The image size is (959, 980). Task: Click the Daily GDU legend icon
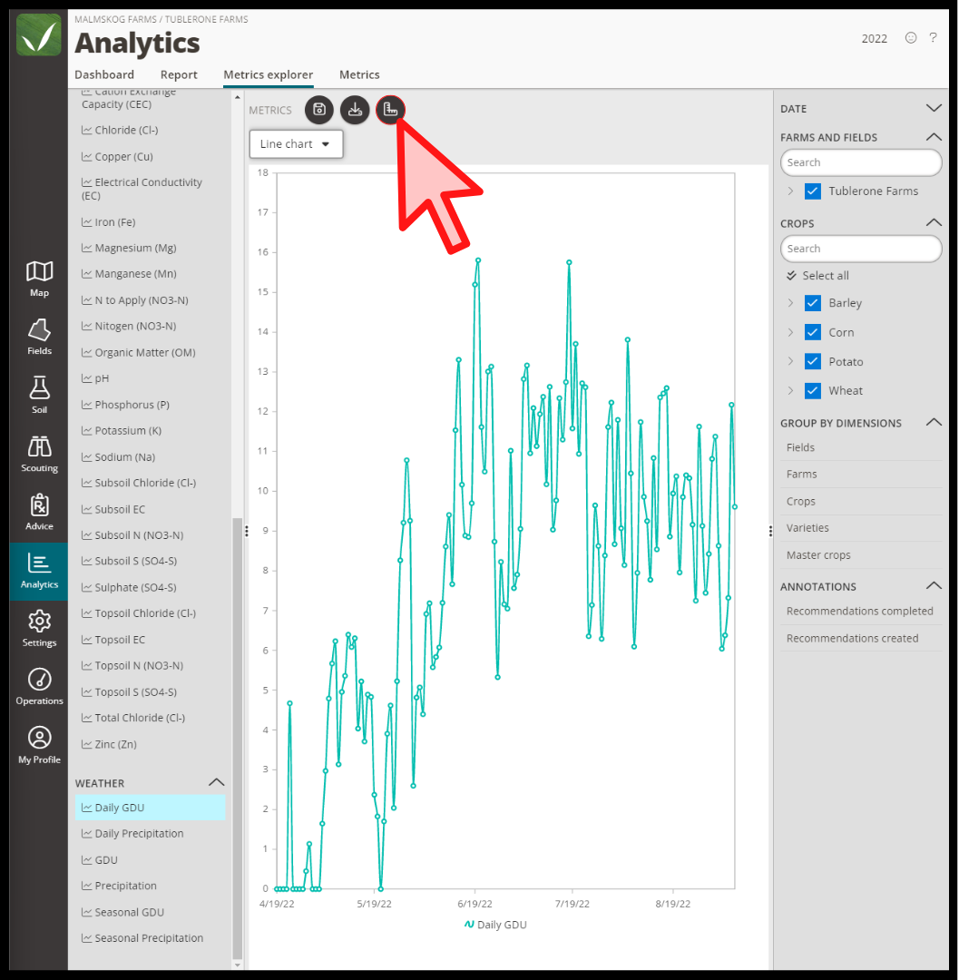(469, 925)
